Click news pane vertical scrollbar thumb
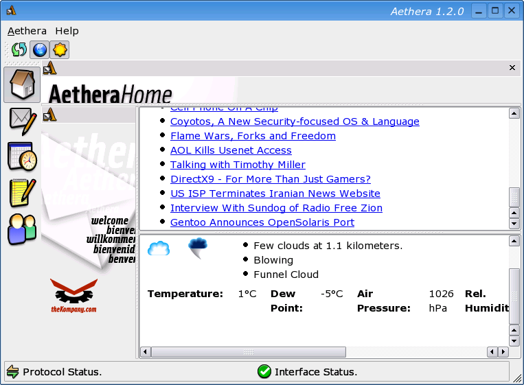This screenshot has height=385, width=524. tap(514, 198)
